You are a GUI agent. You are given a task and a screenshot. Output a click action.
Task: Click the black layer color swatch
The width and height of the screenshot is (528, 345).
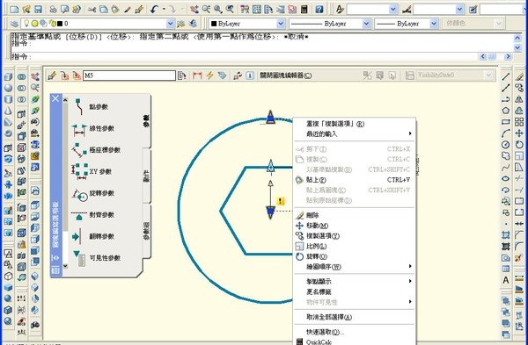pyautogui.click(x=60, y=24)
